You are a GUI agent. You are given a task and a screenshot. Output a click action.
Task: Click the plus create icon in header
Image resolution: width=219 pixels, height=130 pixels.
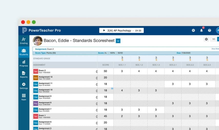pyautogui.click(x=193, y=30)
